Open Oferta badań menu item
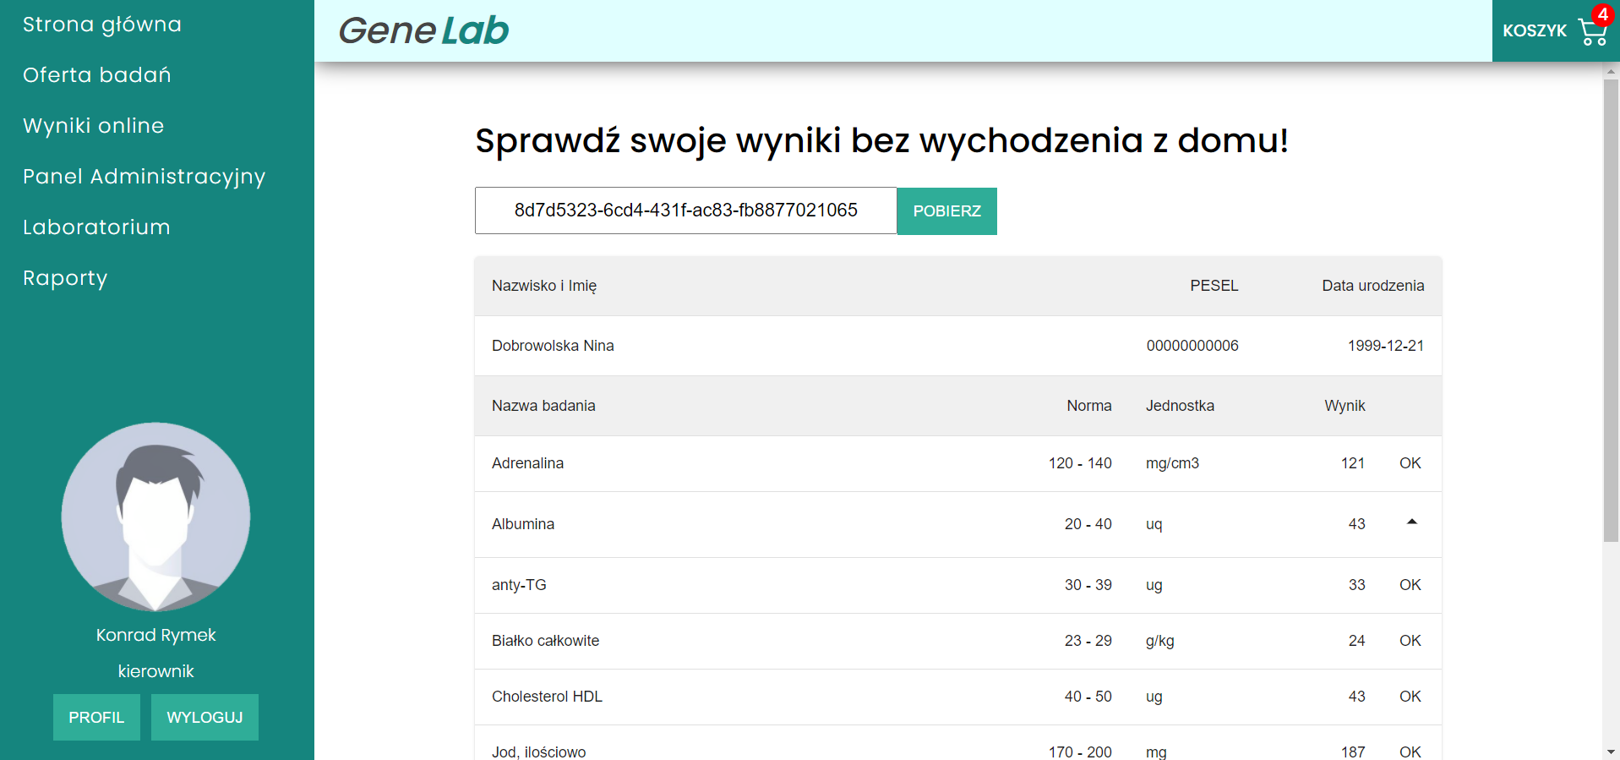 tap(97, 75)
